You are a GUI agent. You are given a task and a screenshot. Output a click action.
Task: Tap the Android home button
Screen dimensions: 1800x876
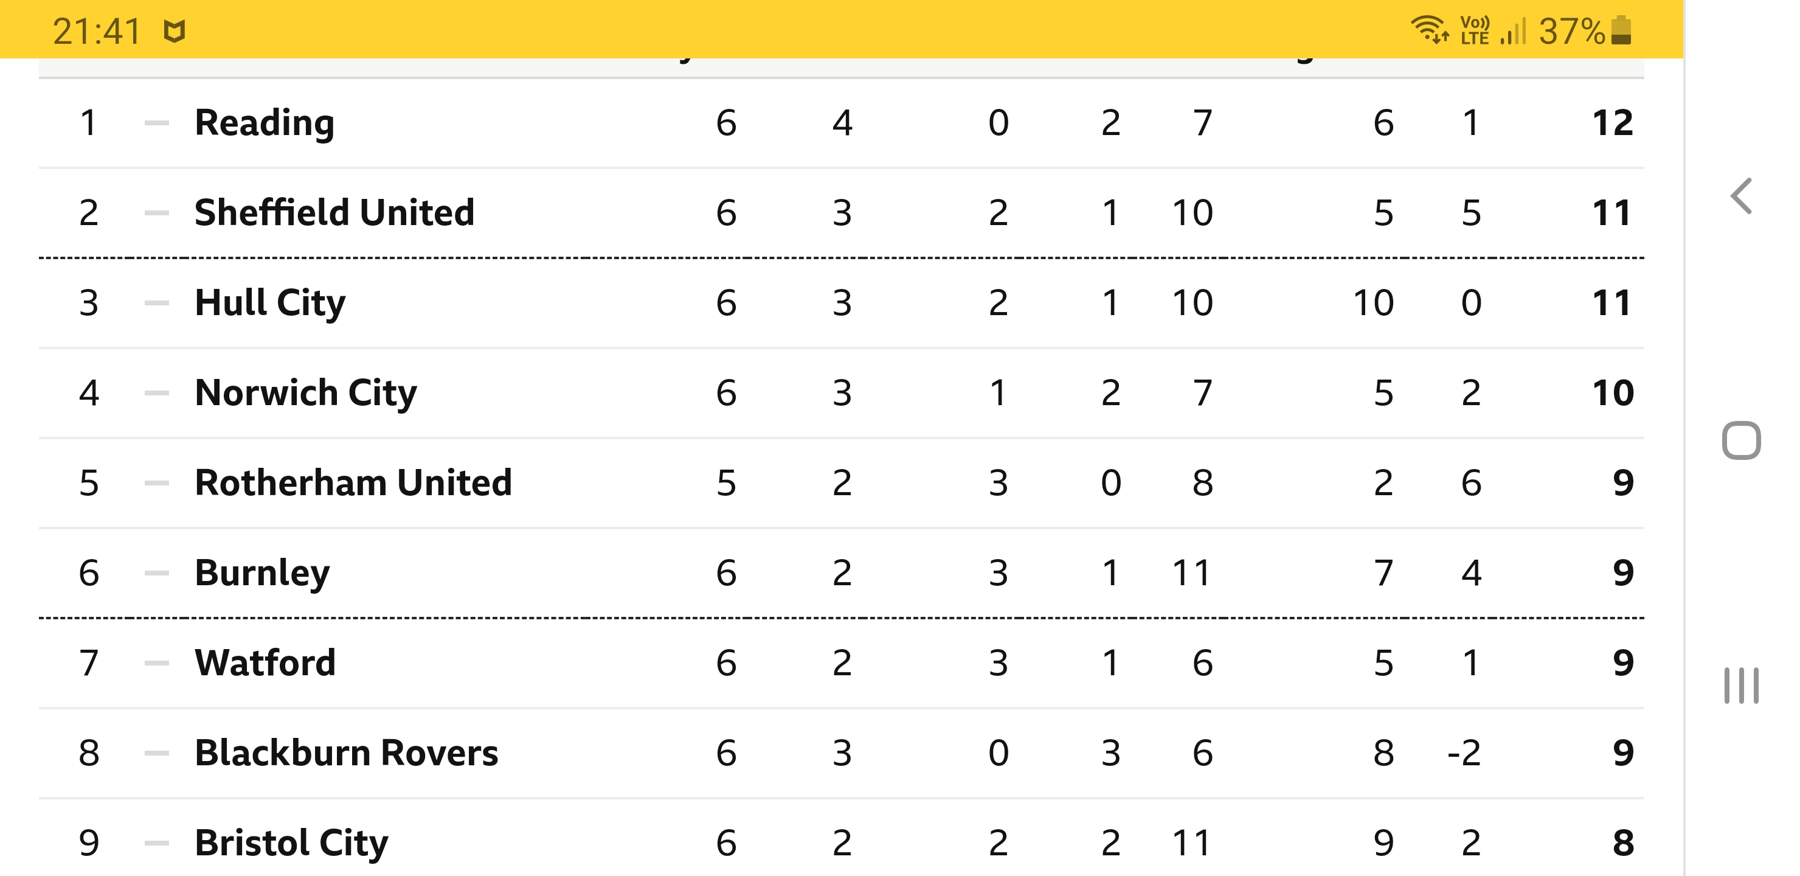(1741, 440)
